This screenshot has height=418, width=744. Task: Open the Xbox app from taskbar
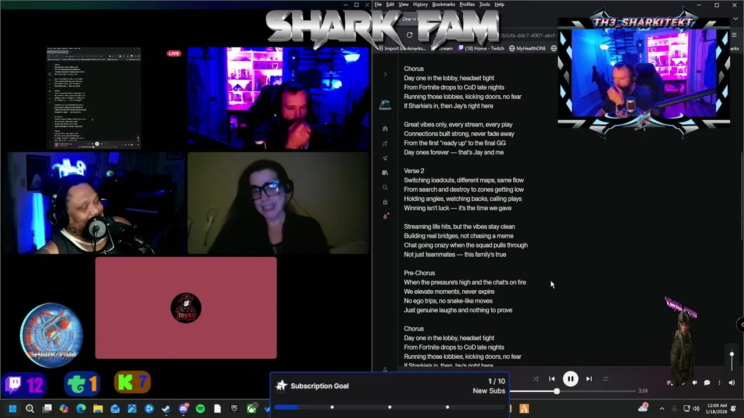point(251,409)
